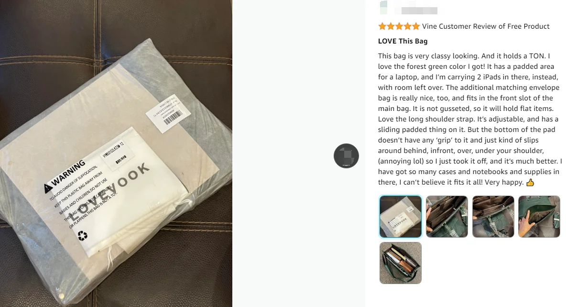Open the "LOVE This Bag" review title
The width and height of the screenshot is (566, 307).
point(403,41)
